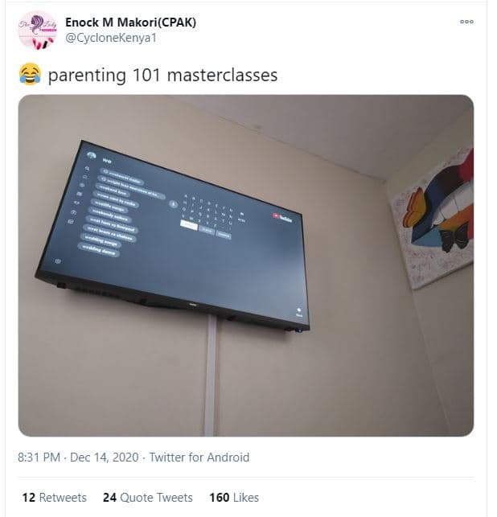View the 12 Retweets list

(55, 497)
